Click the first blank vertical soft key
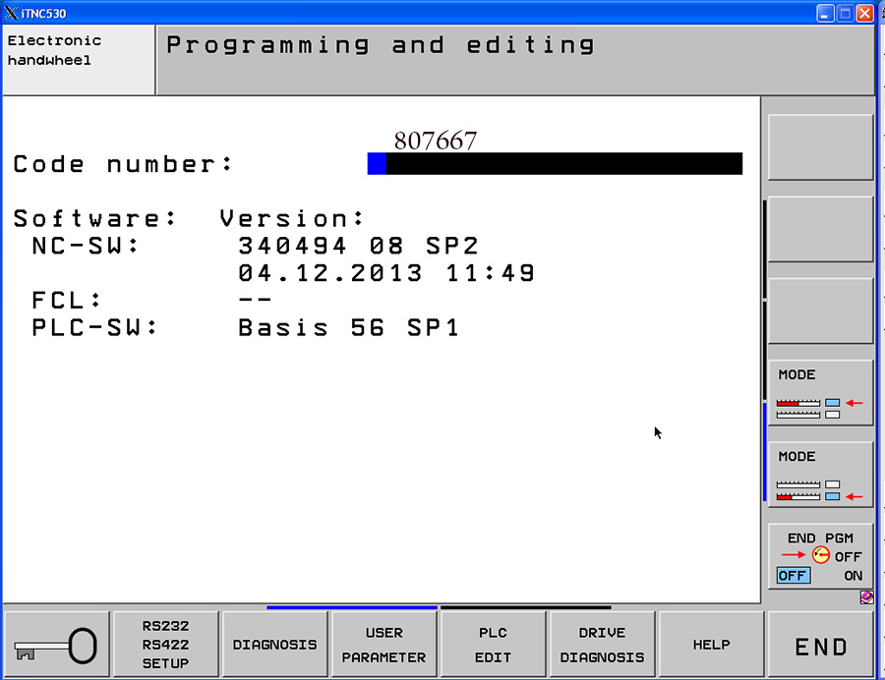Viewport: 885px width, 680px height. click(x=820, y=147)
